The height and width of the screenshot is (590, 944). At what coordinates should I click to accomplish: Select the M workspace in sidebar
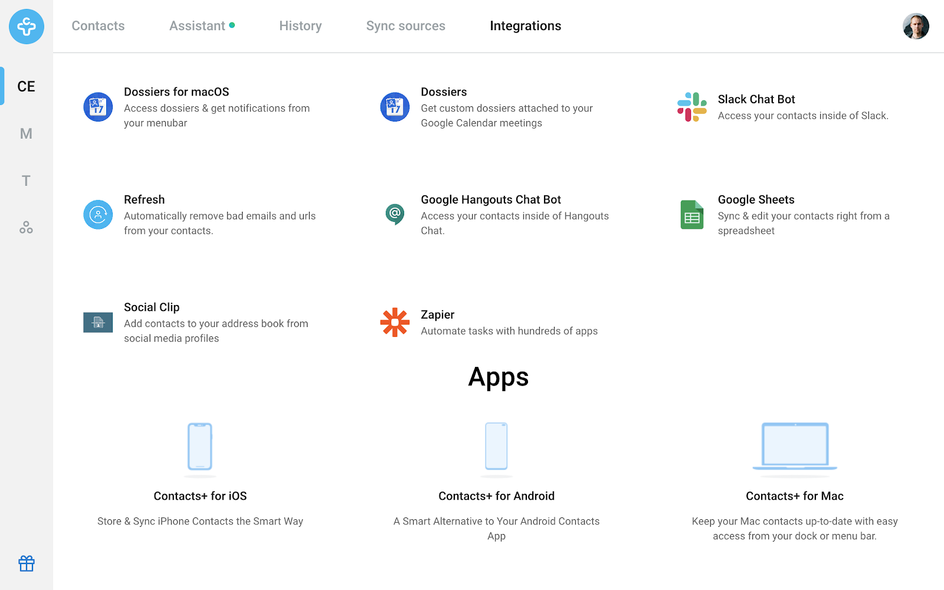point(27,133)
